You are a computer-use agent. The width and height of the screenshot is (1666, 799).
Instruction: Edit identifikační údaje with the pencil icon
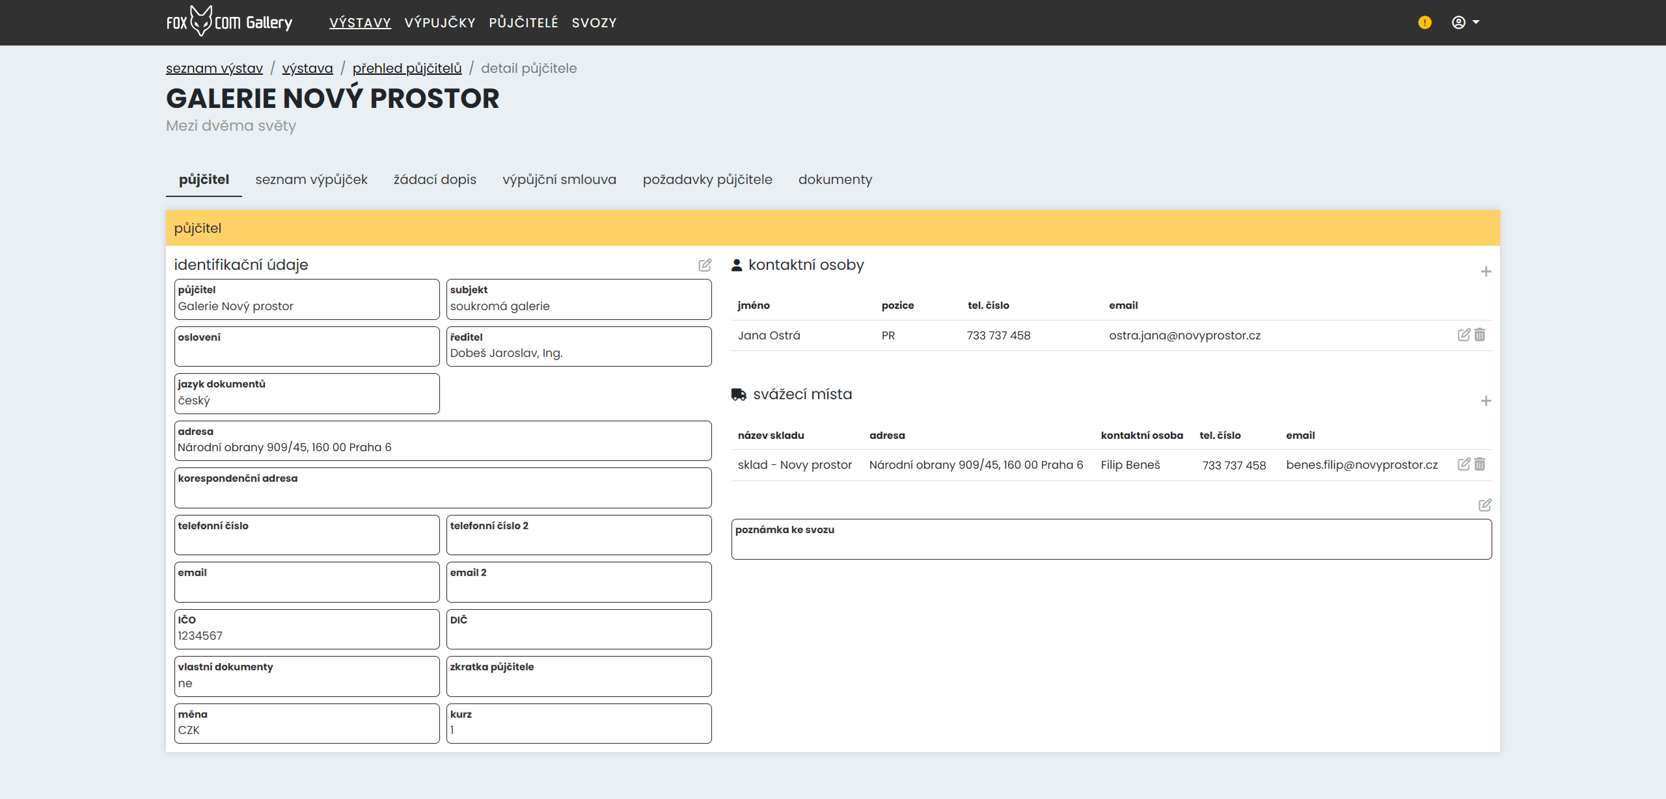tap(705, 265)
